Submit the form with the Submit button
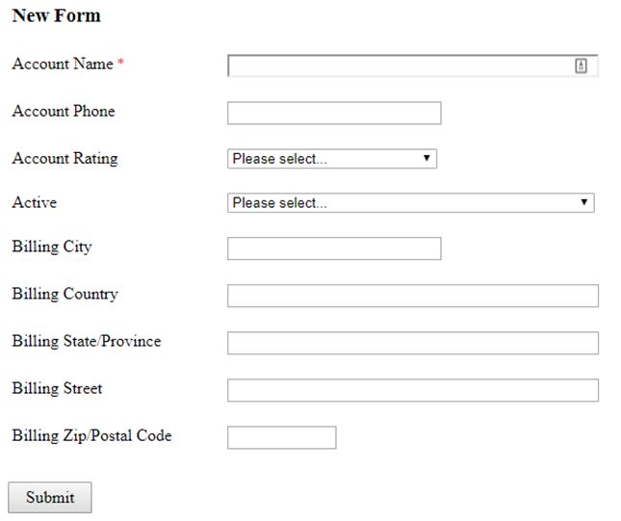The width and height of the screenshot is (621, 521). (x=50, y=497)
